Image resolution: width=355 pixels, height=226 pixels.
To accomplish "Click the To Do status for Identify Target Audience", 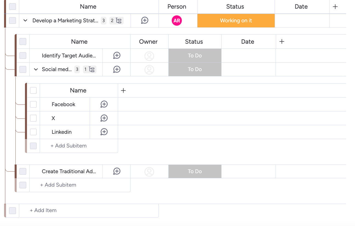I will [195, 56].
